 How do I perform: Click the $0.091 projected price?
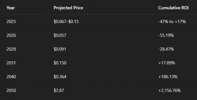click(60, 49)
